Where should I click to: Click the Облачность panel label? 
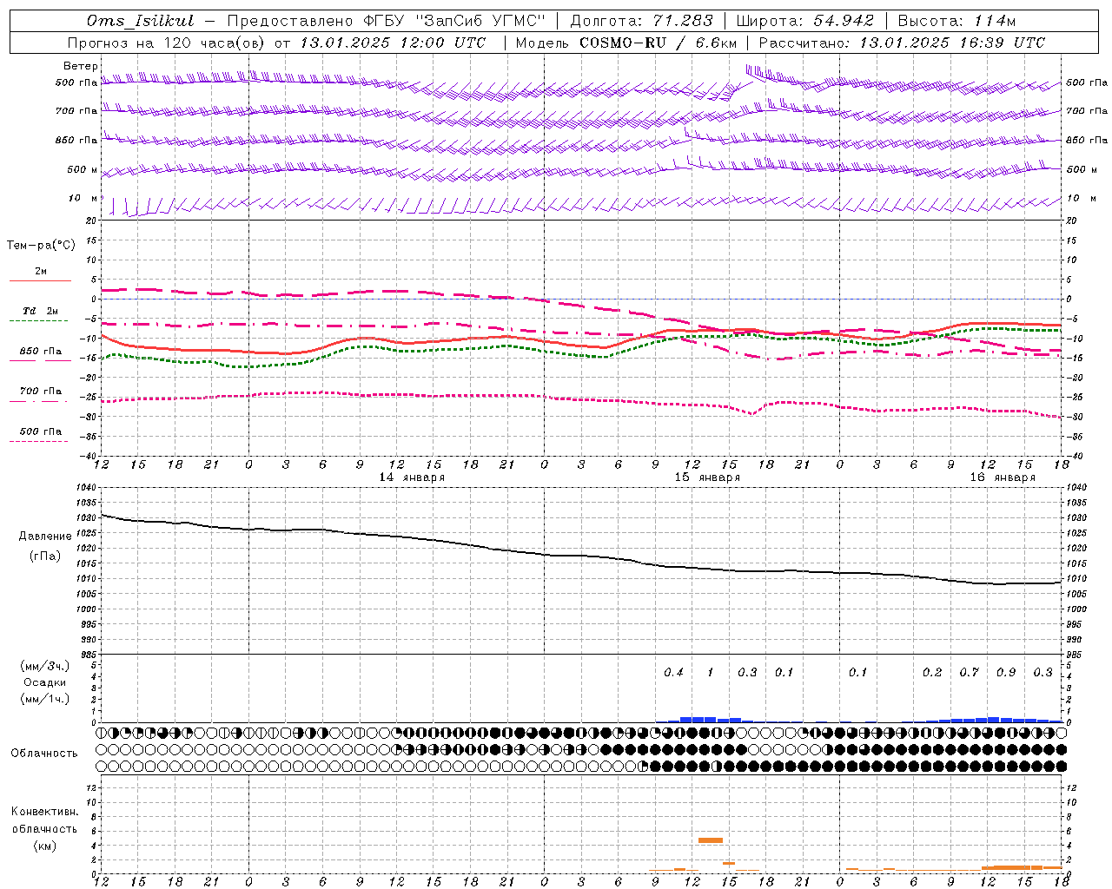(x=44, y=754)
